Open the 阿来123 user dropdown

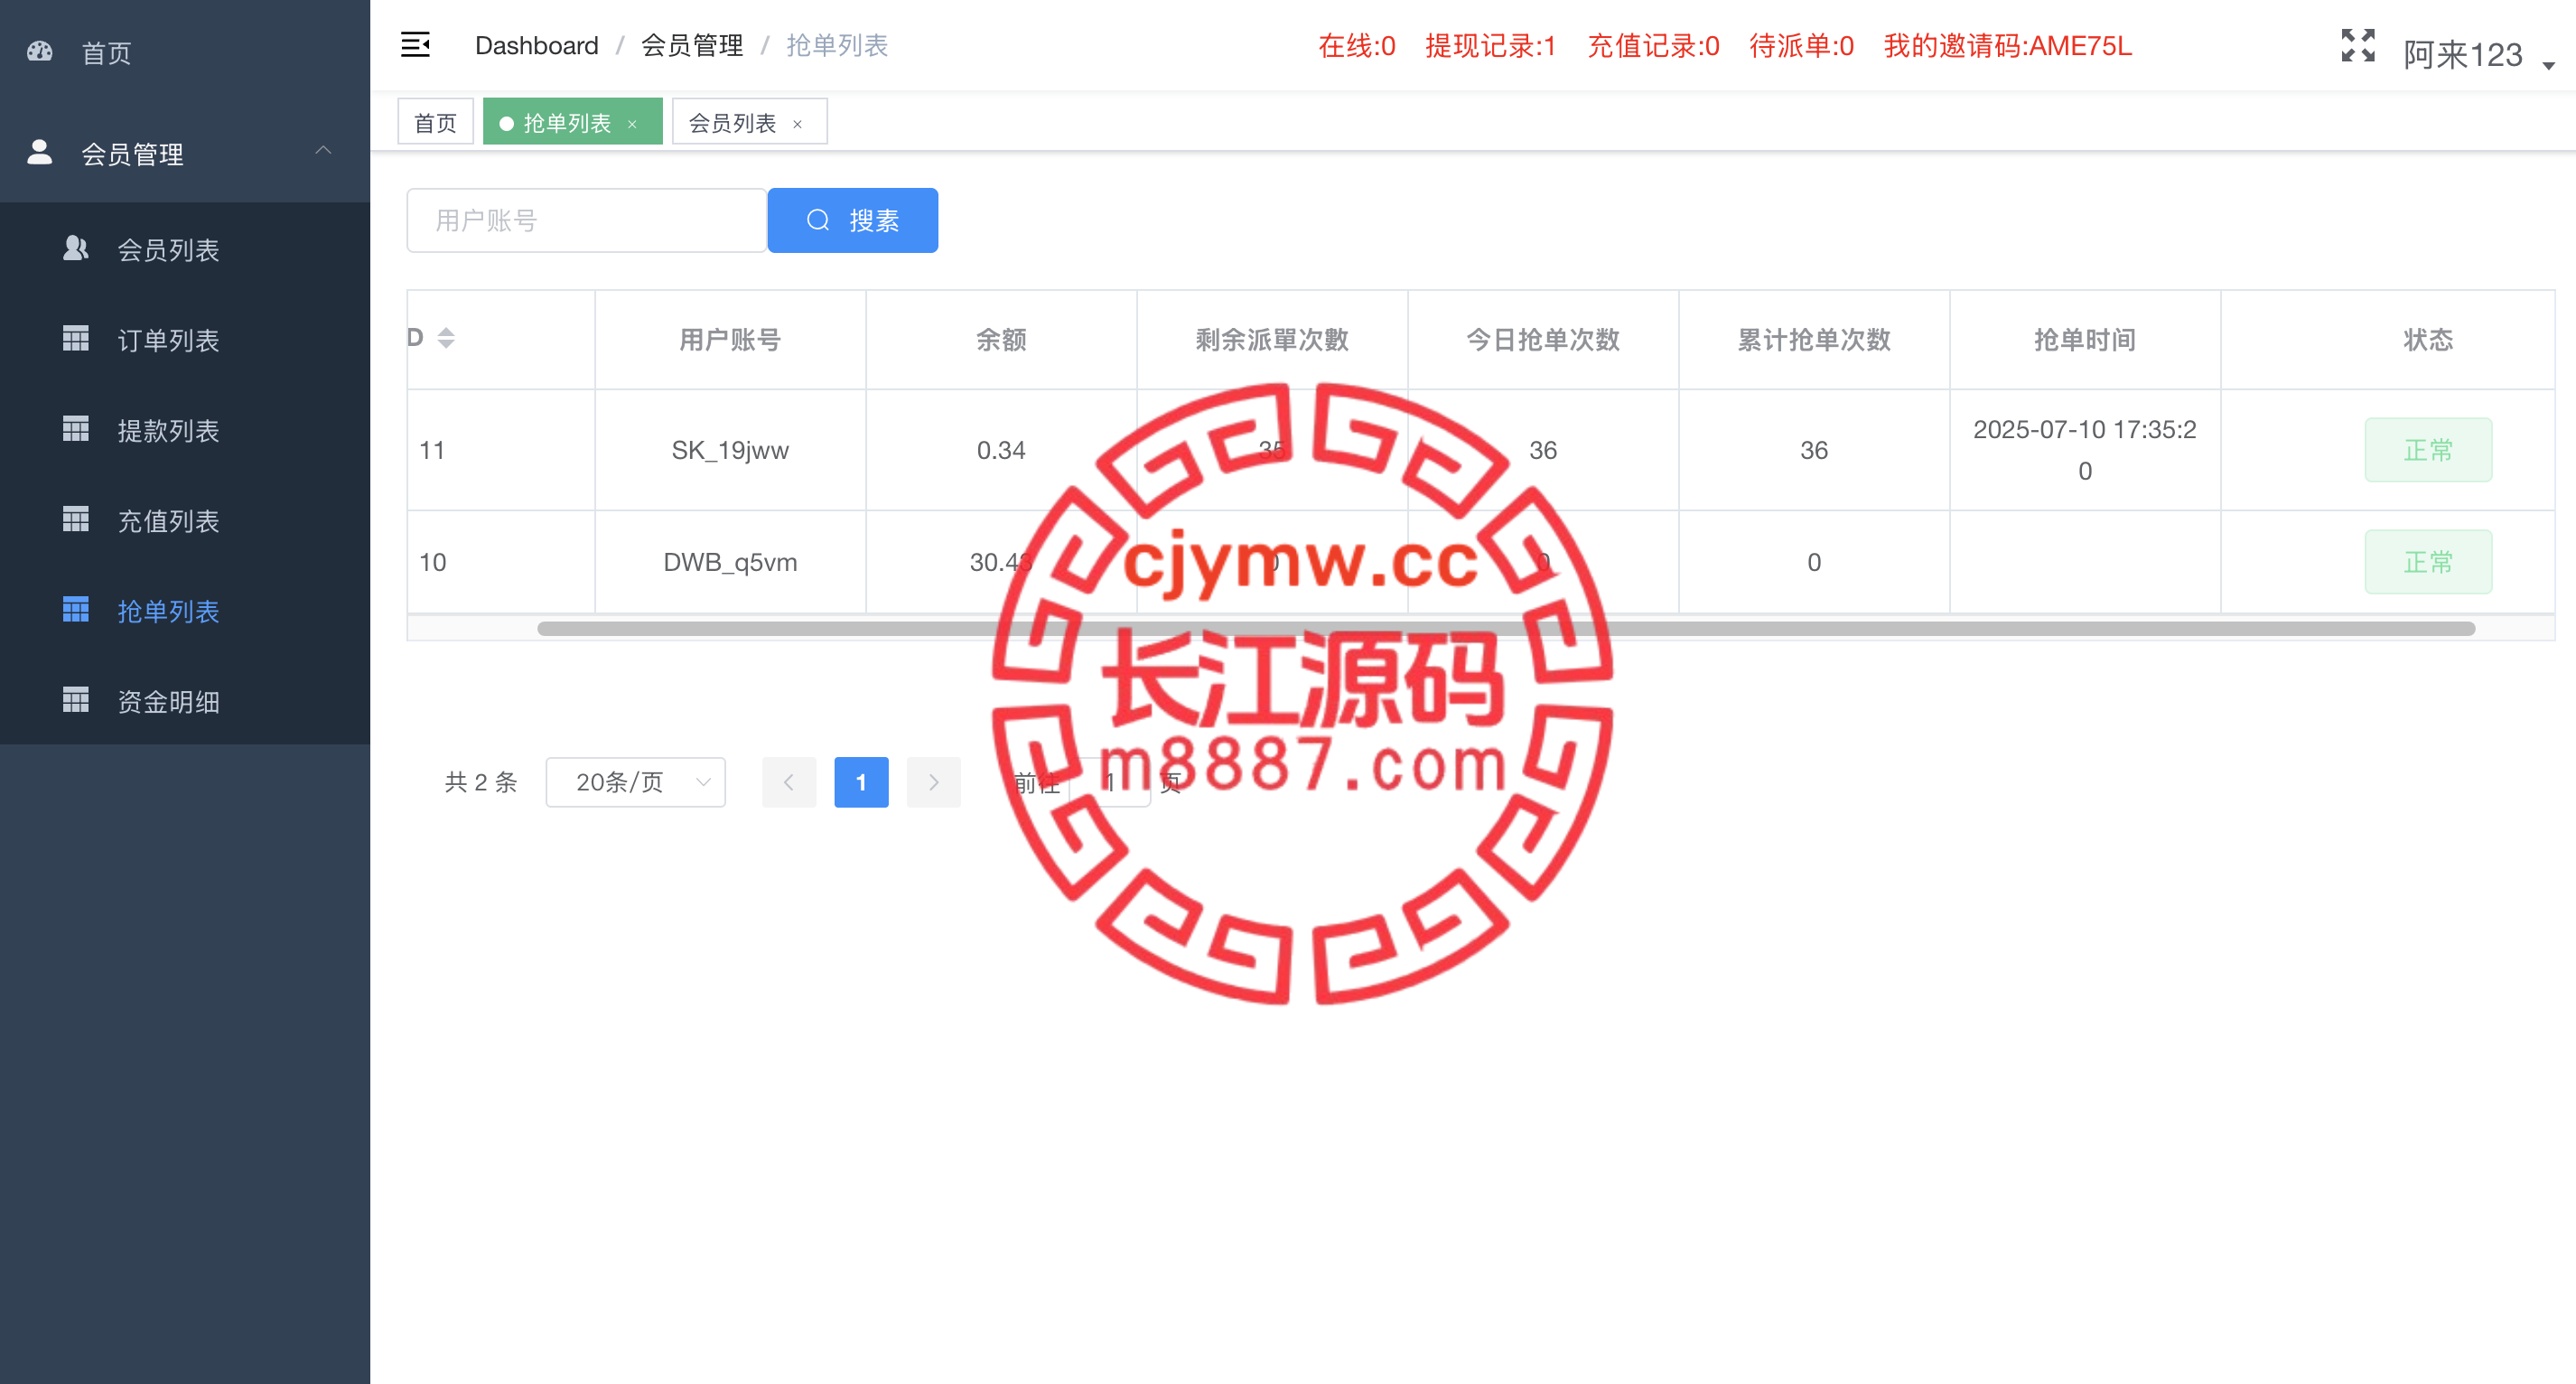[x=2478, y=54]
